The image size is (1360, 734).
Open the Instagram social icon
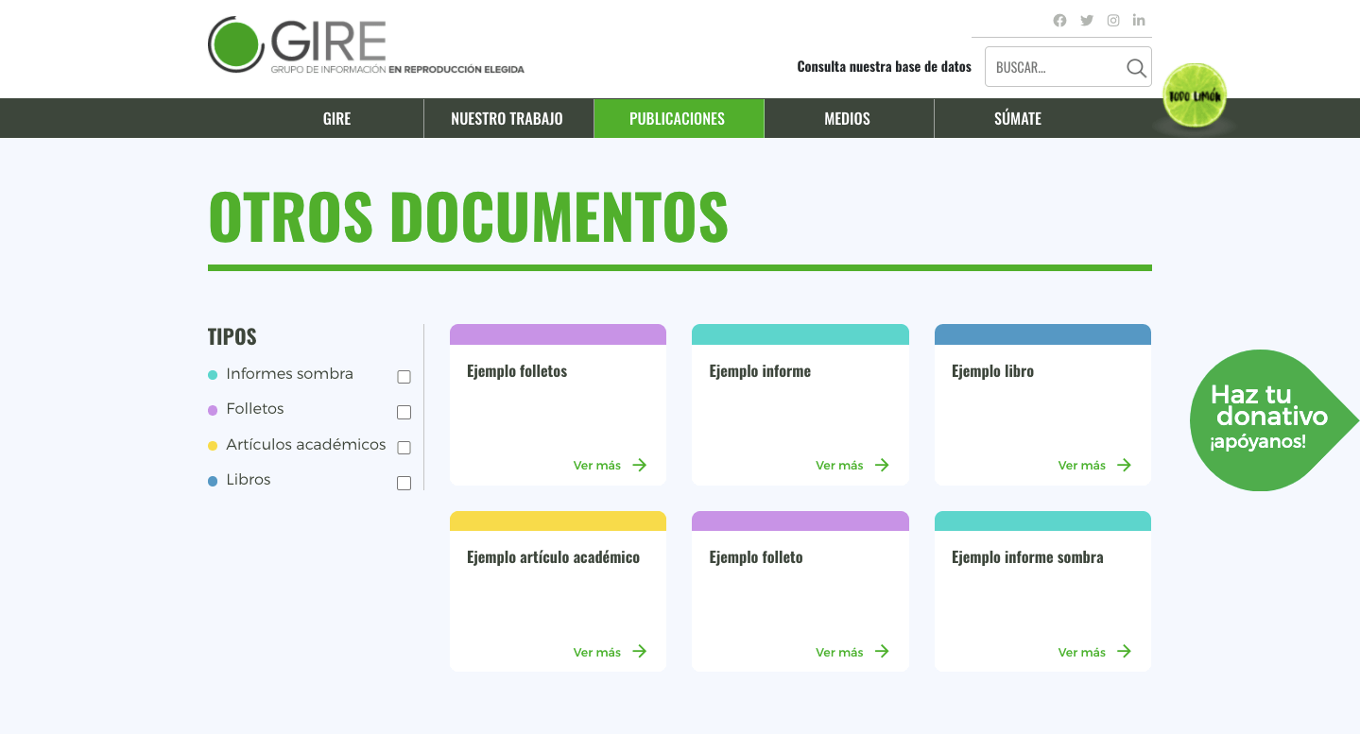[x=1113, y=21]
